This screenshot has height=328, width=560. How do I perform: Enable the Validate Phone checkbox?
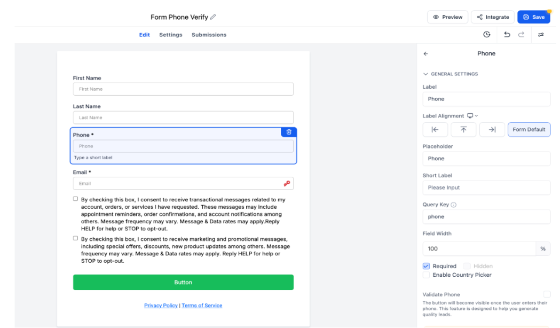point(547,294)
